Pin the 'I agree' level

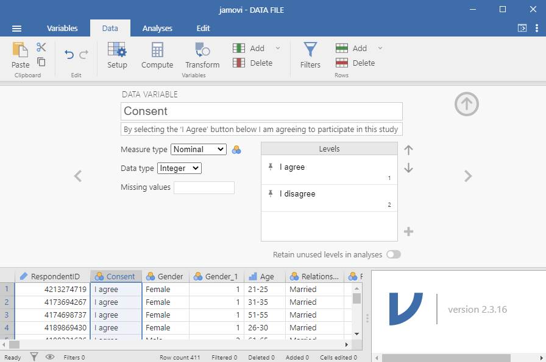tap(271, 167)
